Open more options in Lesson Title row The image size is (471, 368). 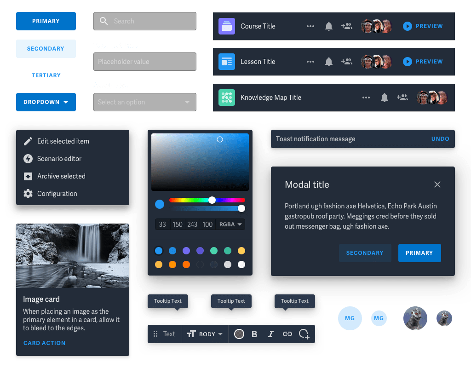310,62
